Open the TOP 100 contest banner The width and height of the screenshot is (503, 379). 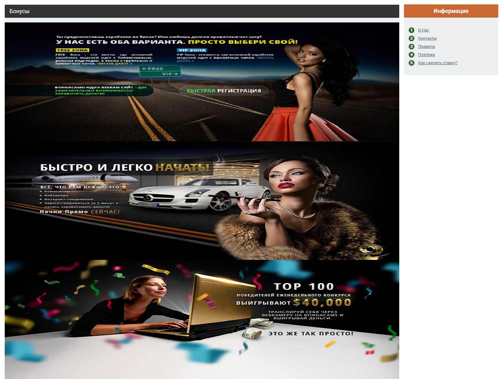click(202, 319)
